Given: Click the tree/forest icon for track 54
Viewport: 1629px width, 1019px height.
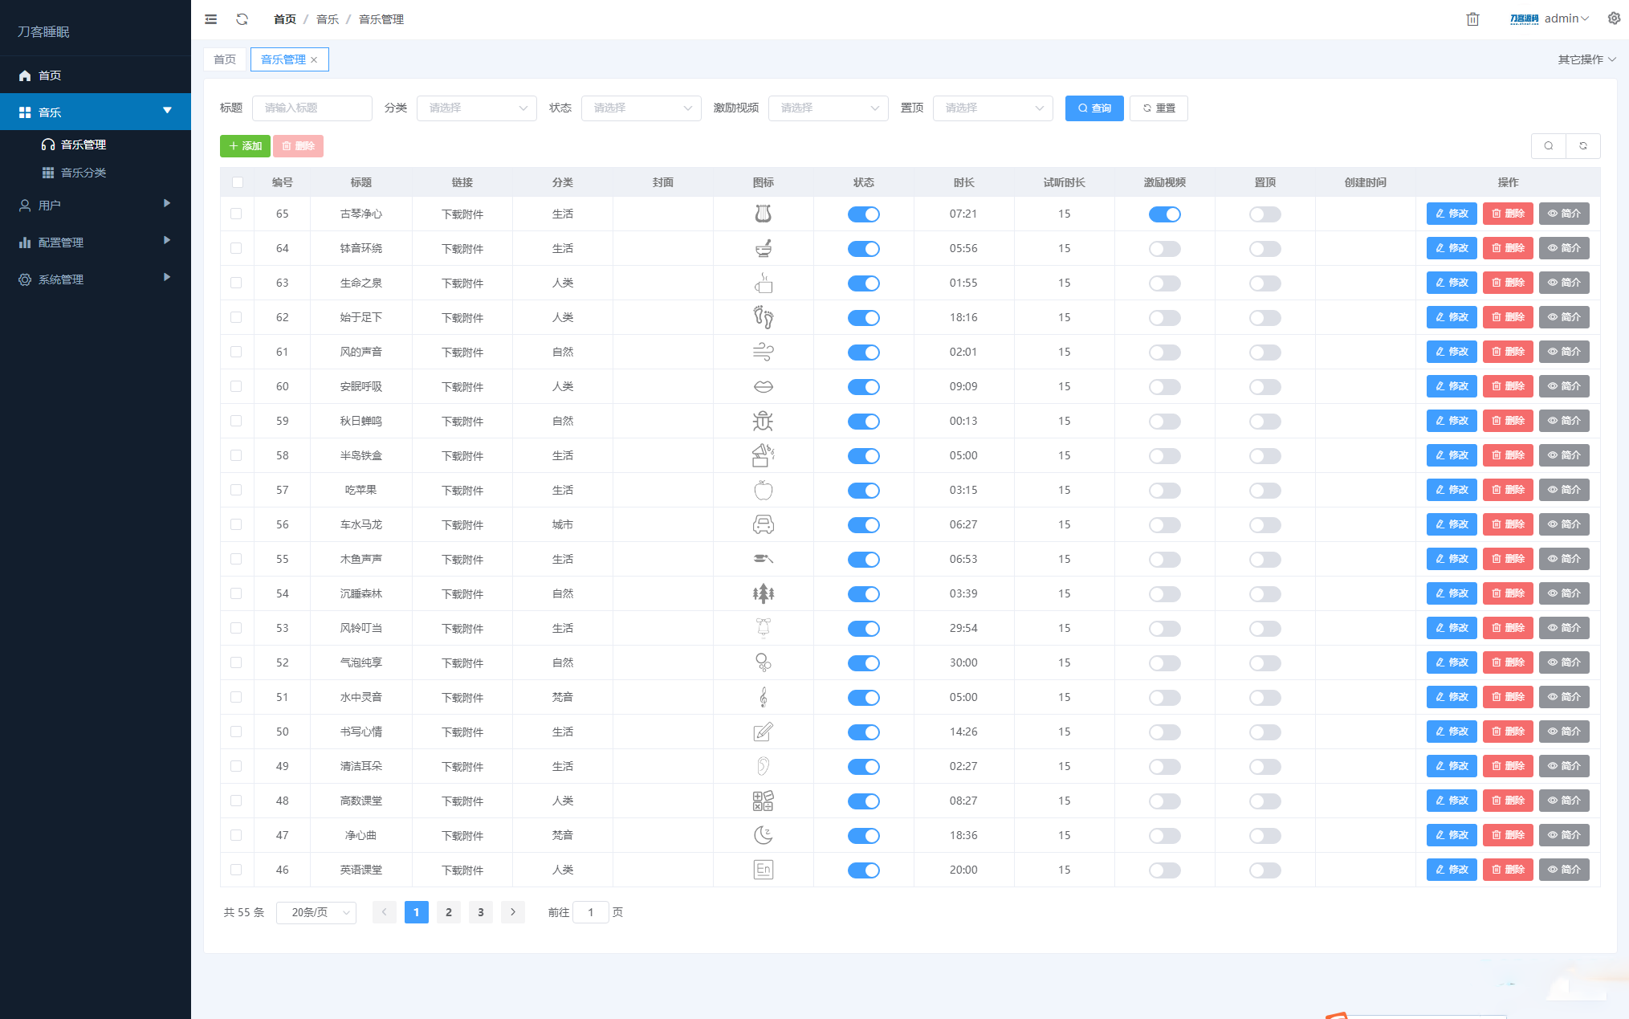Looking at the screenshot, I should (763, 593).
